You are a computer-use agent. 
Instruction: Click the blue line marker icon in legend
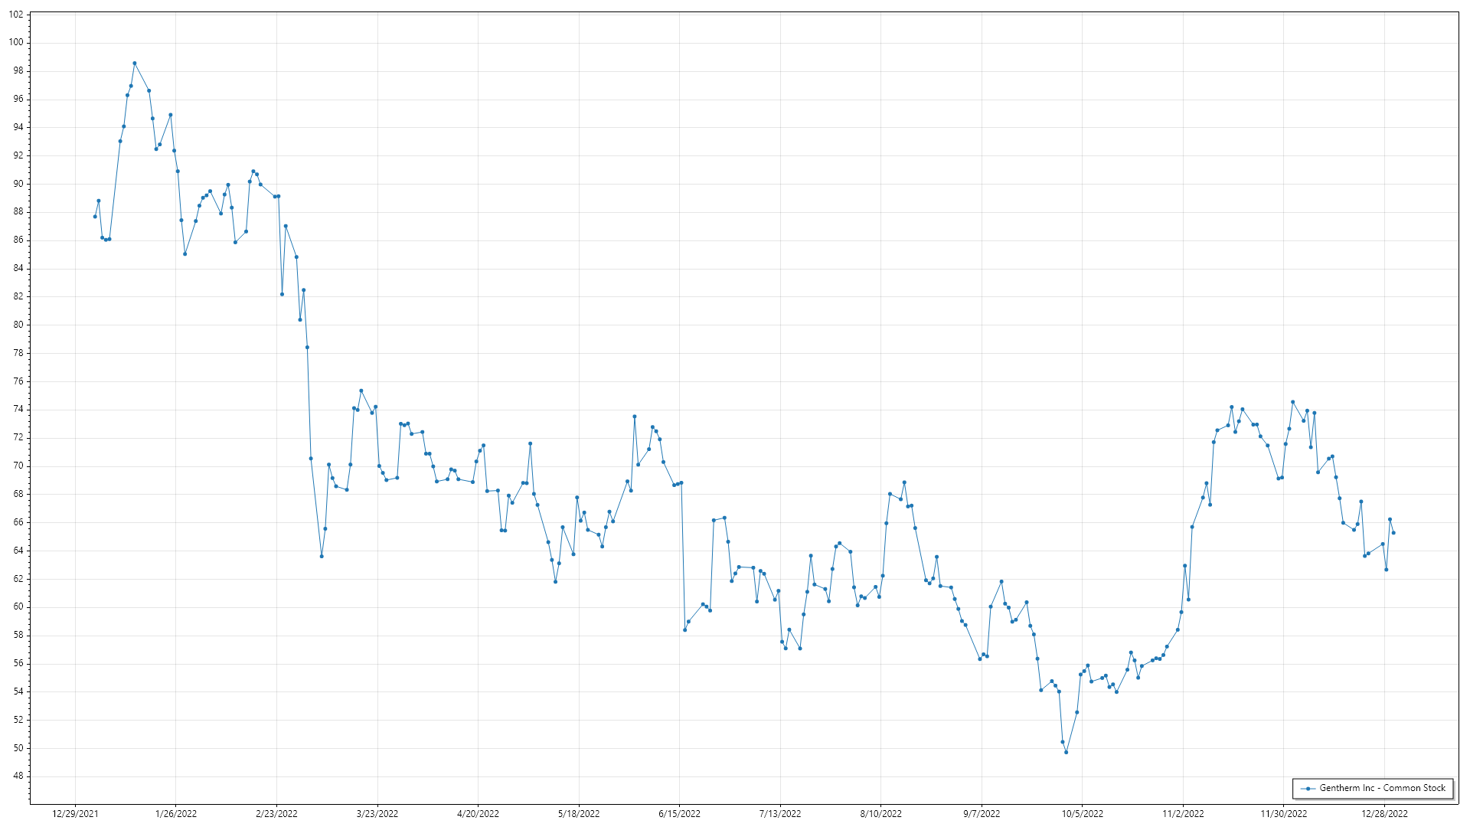(1308, 789)
